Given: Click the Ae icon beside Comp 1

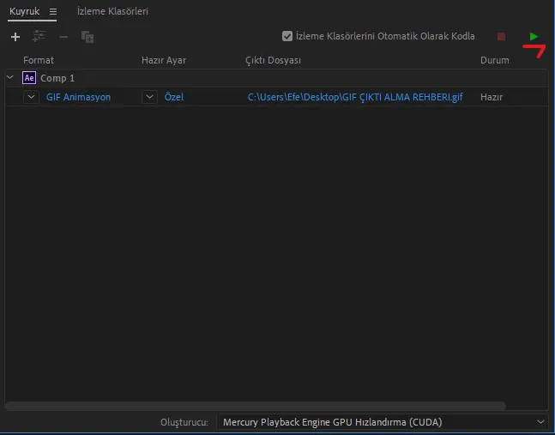Looking at the screenshot, I should pos(29,78).
